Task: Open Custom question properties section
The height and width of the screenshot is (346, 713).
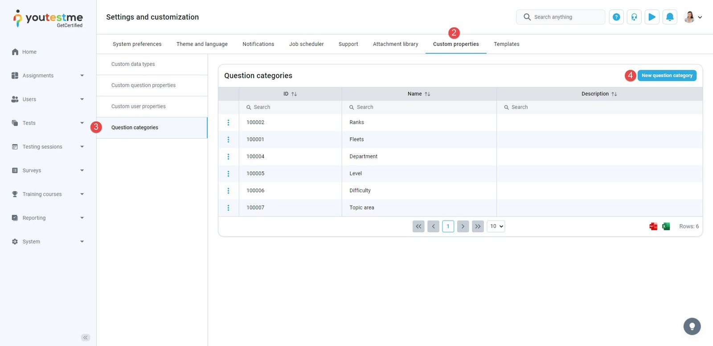Action: [x=143, y=85]
